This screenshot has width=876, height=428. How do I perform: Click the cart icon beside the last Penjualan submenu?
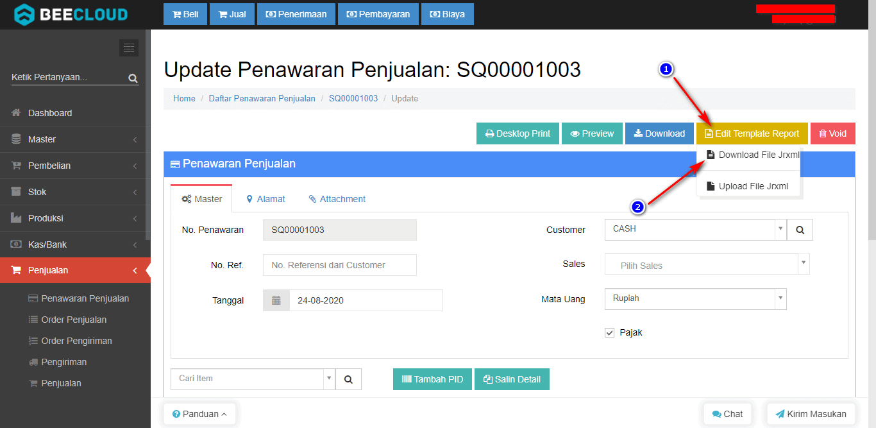33,383
